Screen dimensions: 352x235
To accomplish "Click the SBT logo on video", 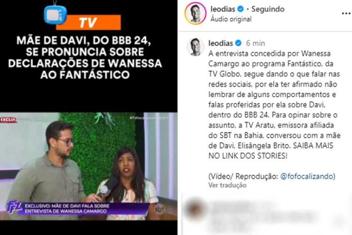I will [159, 209].
